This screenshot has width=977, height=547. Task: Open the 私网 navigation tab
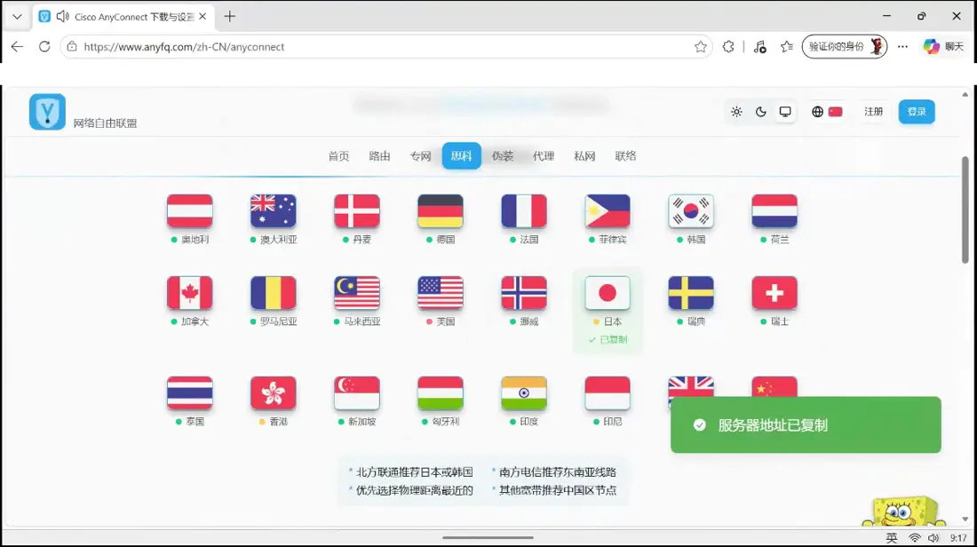584,155
